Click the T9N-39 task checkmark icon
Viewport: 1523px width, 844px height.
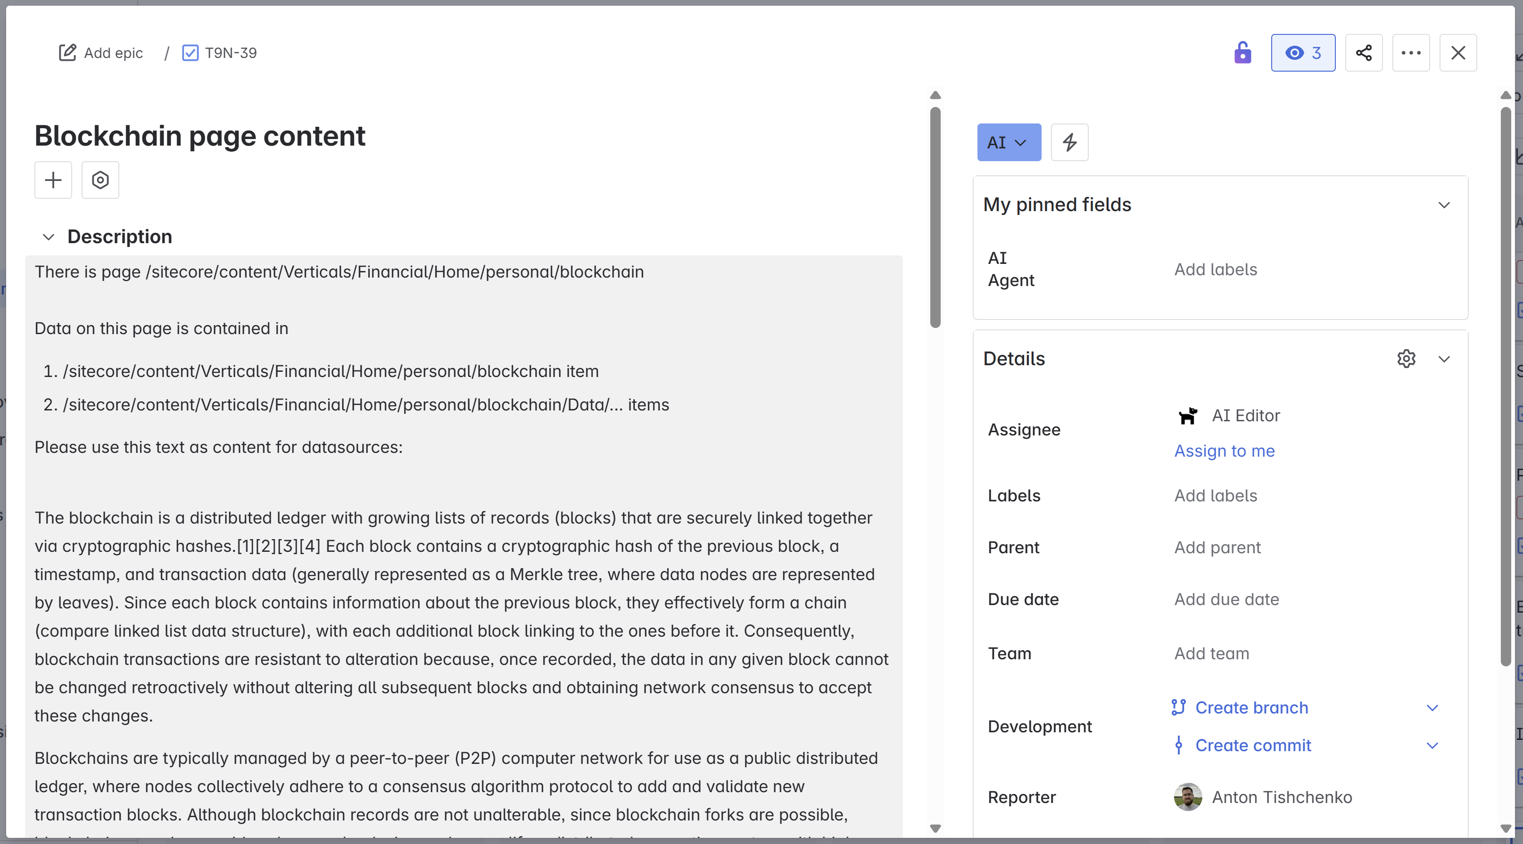[190, 53]
